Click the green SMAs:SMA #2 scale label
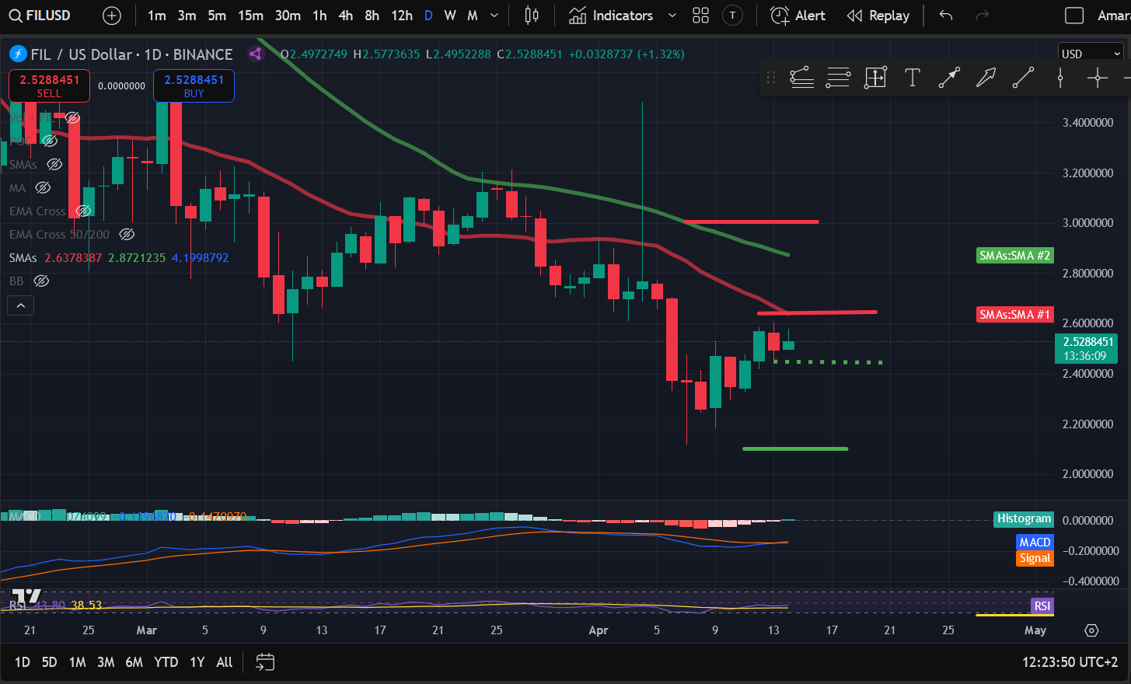This screenshot has height=684, width=1131. click(x=1014, y=255)
